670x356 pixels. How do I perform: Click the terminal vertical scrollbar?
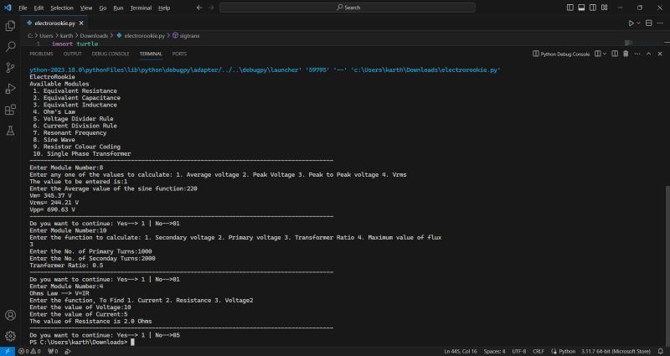coord(667,265)
